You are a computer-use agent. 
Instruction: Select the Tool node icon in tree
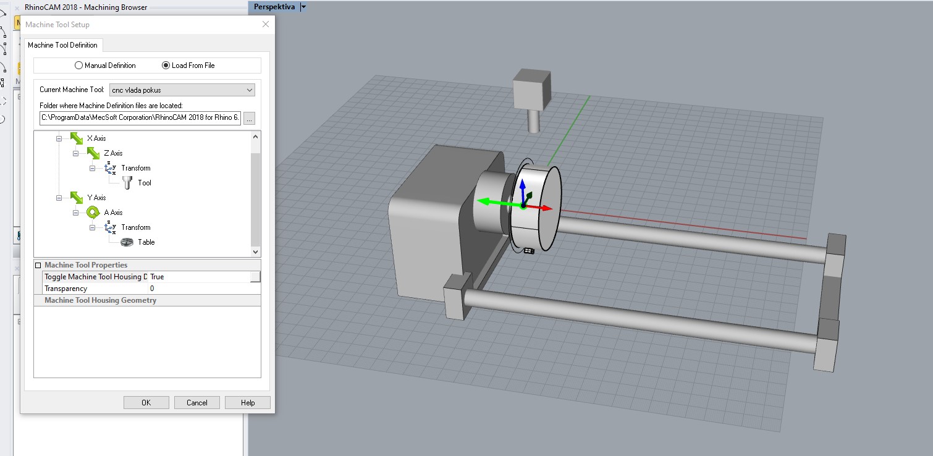pyautogui.click(x=127, y=183)
